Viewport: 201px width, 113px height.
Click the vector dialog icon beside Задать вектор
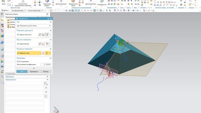point(43,44)
